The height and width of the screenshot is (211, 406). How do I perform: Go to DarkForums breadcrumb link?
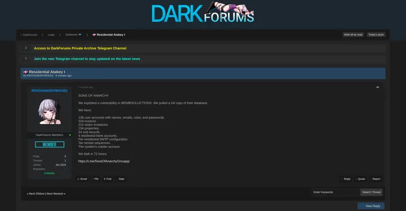[x=30, y=35]
